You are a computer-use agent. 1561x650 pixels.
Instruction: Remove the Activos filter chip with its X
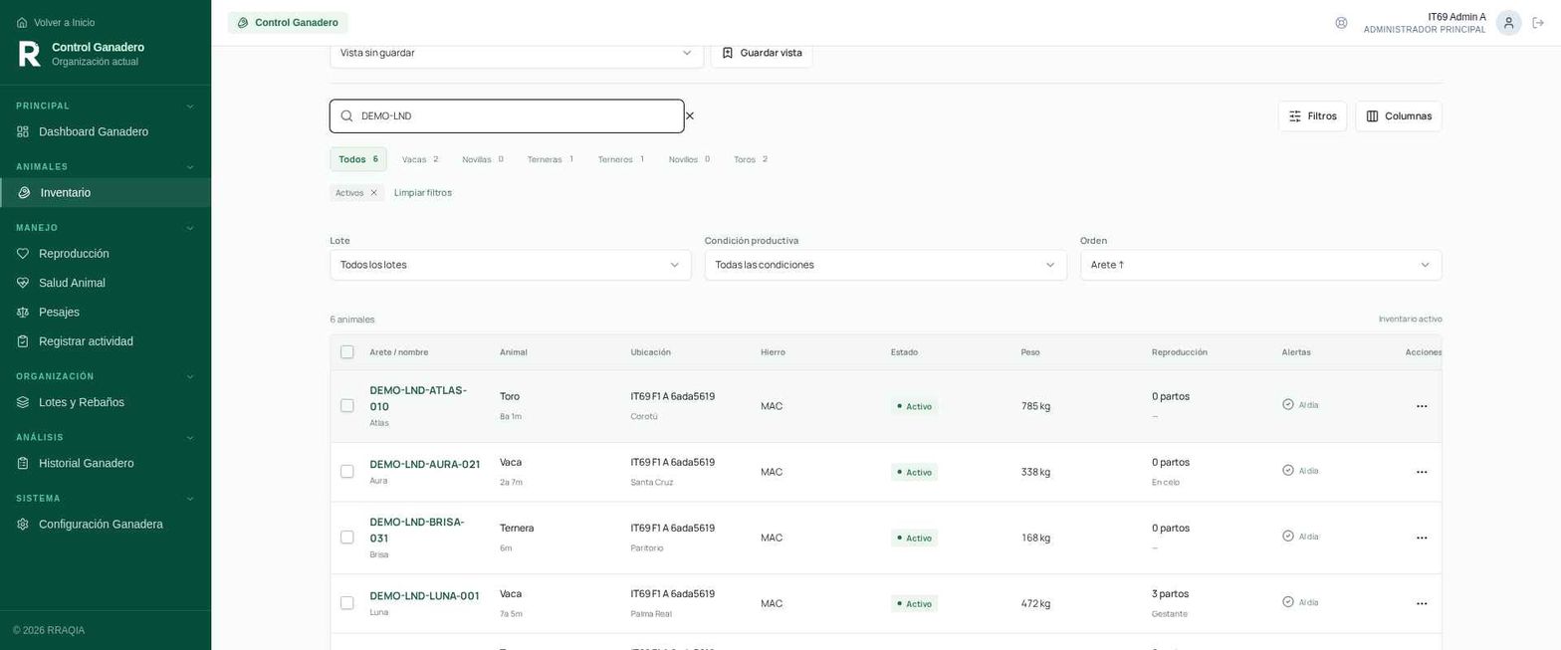[374, 193]
